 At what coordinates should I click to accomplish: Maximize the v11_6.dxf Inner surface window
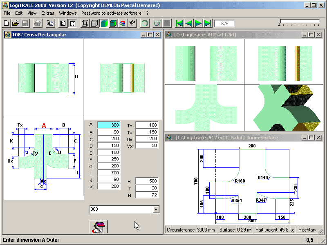coord(311,138)
